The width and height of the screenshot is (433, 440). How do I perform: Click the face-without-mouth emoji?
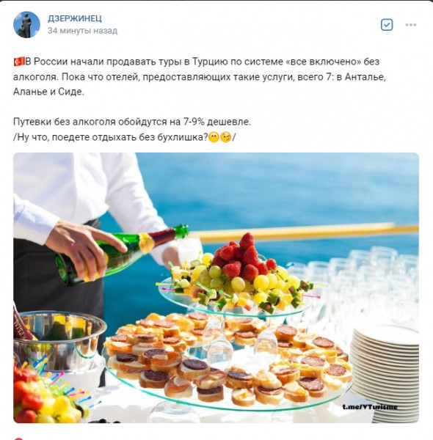pyautogui.click(x=214, y=137)
